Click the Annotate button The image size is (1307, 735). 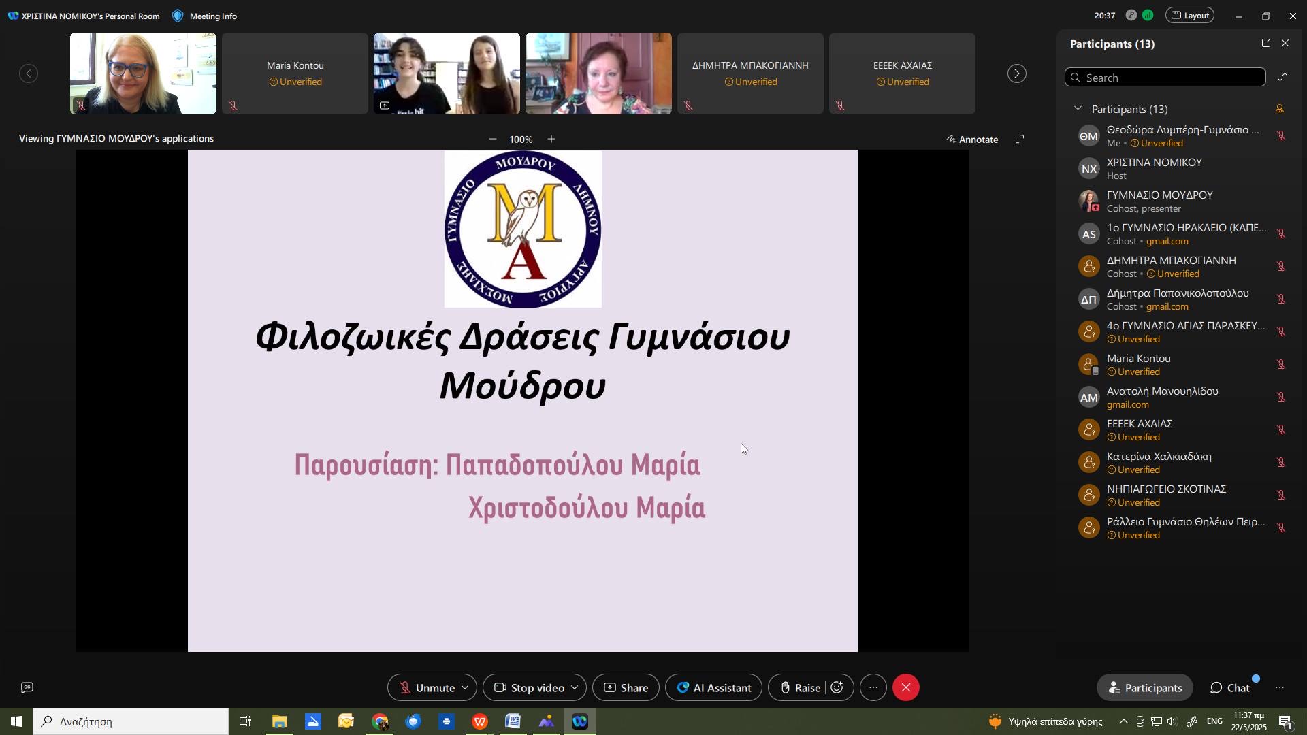click(x=972, y=140)
